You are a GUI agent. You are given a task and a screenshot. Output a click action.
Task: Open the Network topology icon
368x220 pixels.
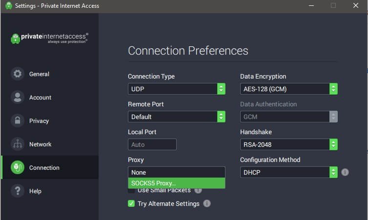click(x=18, y=144)
